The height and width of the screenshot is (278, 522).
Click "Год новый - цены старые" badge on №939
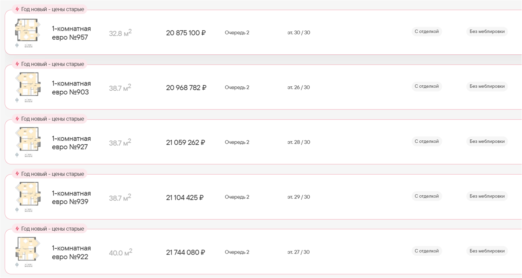click(x=52, y=174)
